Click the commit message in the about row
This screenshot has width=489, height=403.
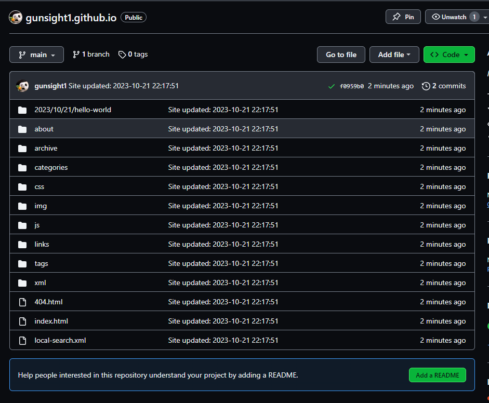(x=223, y=129)
